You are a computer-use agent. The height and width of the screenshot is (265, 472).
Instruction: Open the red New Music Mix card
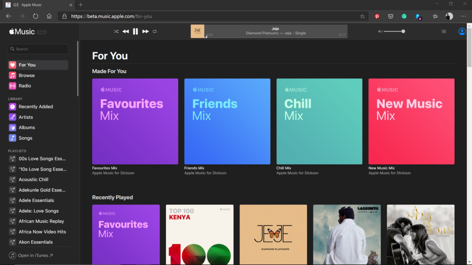(411, 121)
